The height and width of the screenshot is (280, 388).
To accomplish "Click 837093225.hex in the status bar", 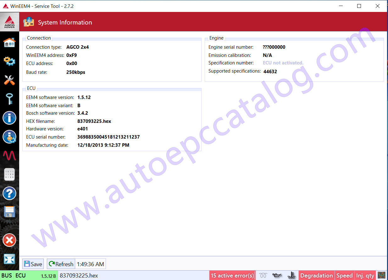I will pyautogui.click(x=79, y=276).
